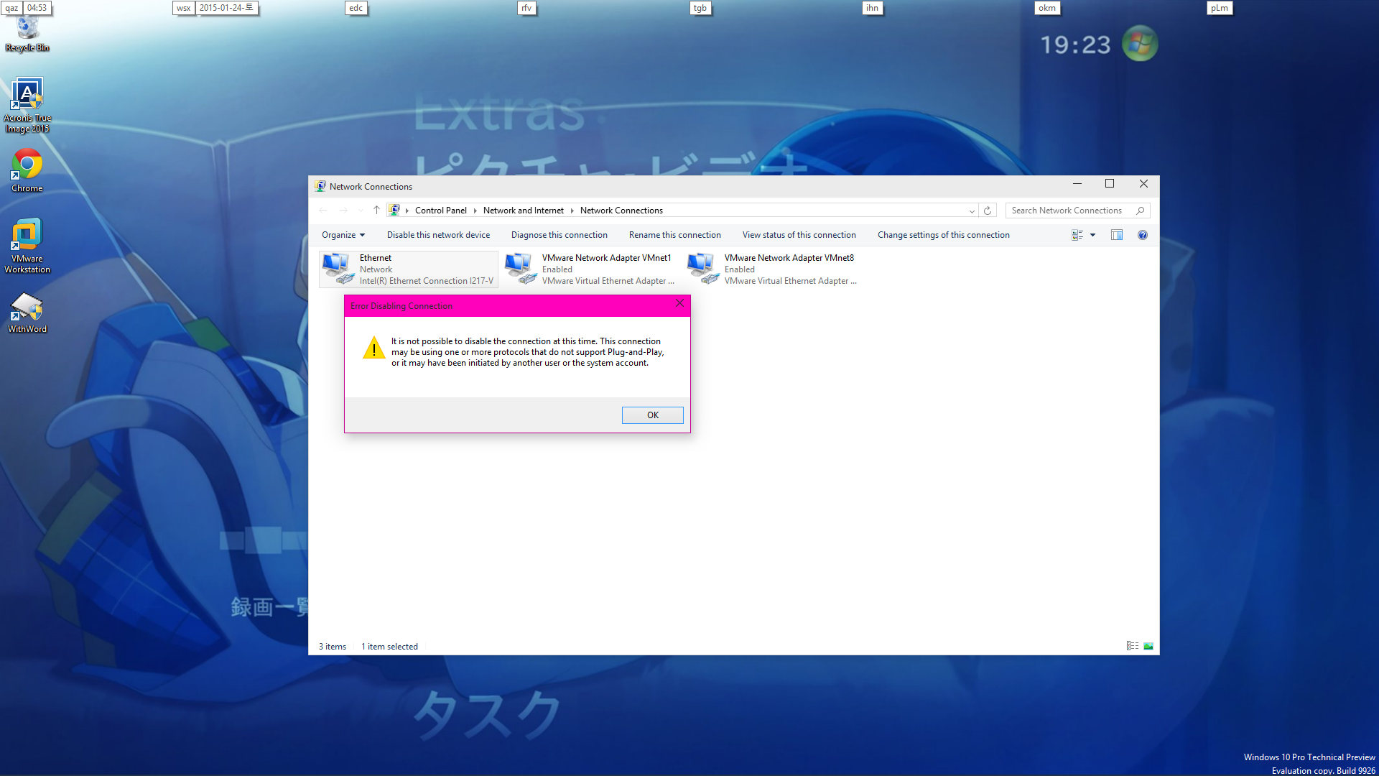Navigate to Control Panel breadcrumb

pyautogui.click(x=440, y=211)
